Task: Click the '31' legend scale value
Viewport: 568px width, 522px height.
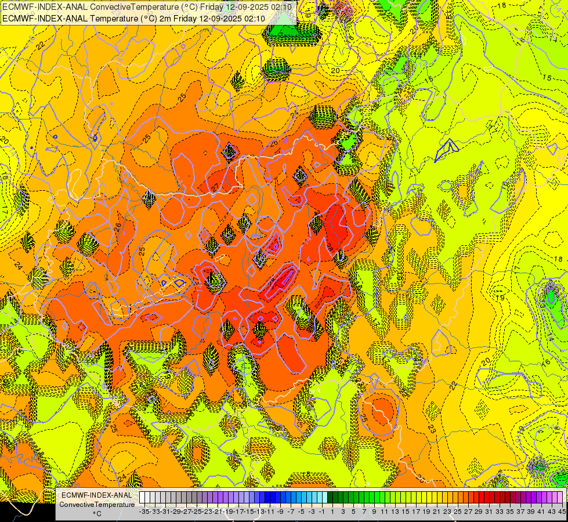Action: [x=489, y=512]
